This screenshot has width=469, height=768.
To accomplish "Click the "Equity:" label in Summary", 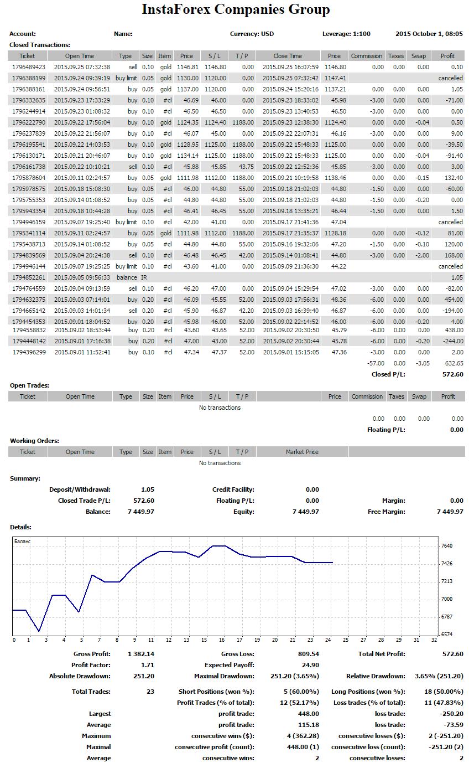I will (244, 512).
